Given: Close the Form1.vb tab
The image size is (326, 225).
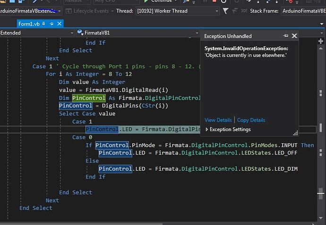Looking at the screenshot, I should click(59, 24).
